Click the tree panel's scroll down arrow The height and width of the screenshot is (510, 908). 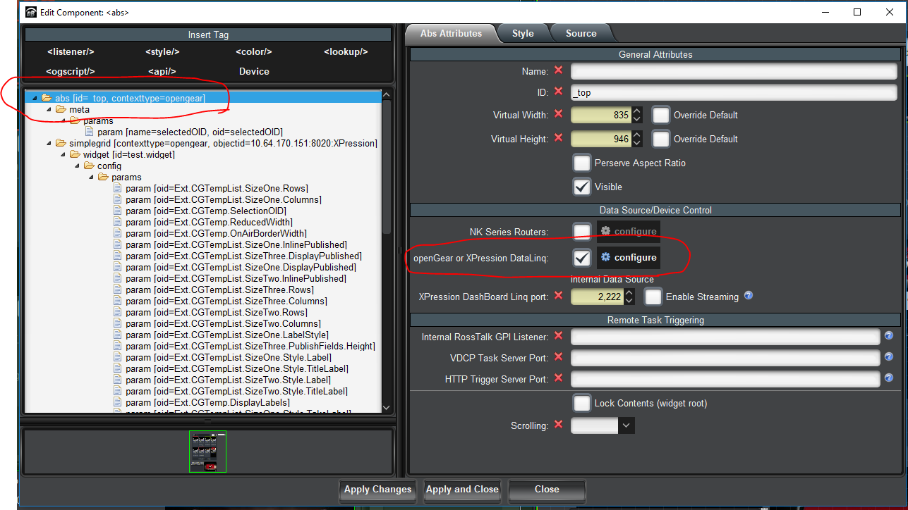[387, 407]
